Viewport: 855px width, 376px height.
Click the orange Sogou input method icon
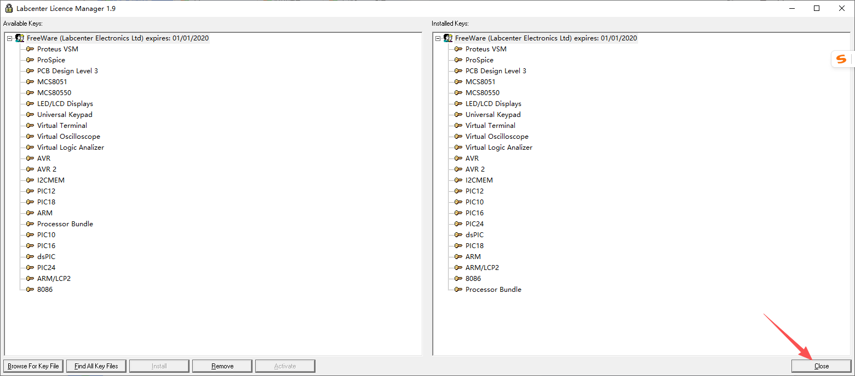coord(841,58)
